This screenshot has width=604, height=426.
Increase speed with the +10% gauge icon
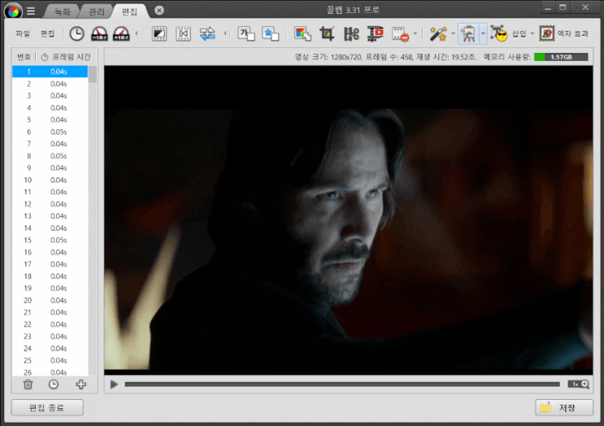tap(121, 34)
